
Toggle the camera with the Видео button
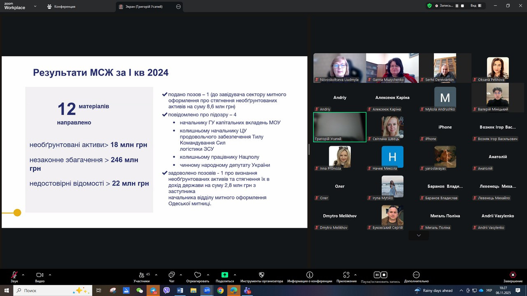[40, 277]
